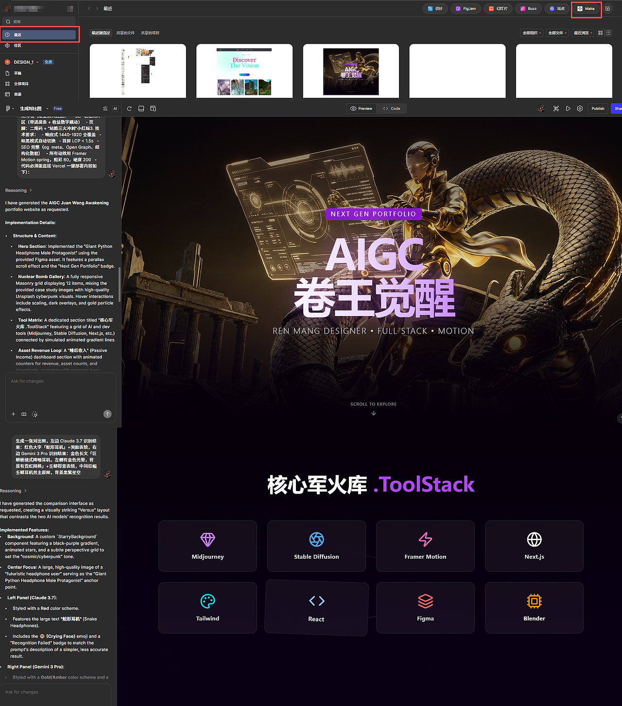Click the 免费 badge next to DESIGN_1
The image size is (622, 706).
(48, 62)
